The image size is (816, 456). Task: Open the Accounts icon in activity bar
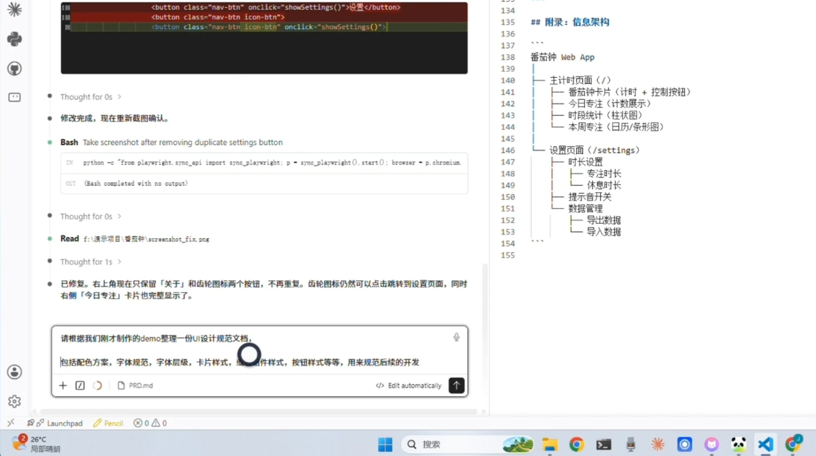pyautogui.click(x=15, y=372)
